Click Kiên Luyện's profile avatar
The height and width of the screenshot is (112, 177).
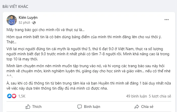tap(11, 20)
